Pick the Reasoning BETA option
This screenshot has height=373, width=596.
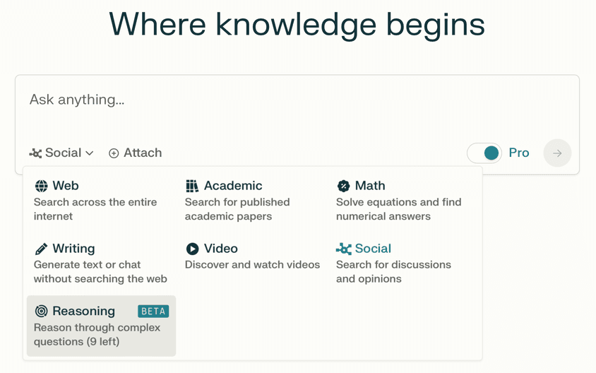(101, 326)
